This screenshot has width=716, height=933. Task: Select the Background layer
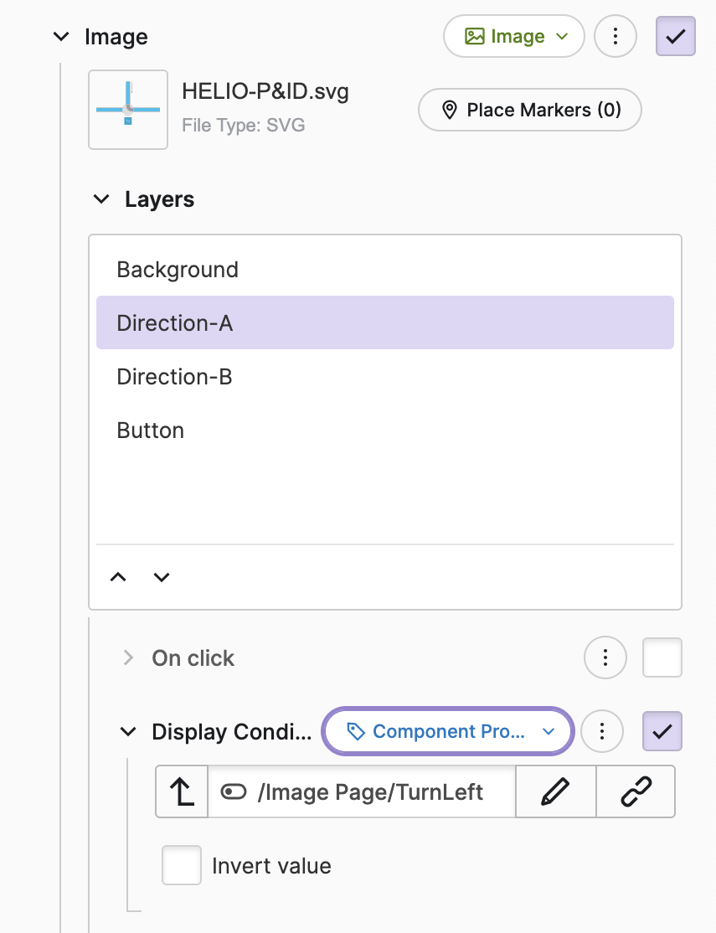click(x=178, y=270)
